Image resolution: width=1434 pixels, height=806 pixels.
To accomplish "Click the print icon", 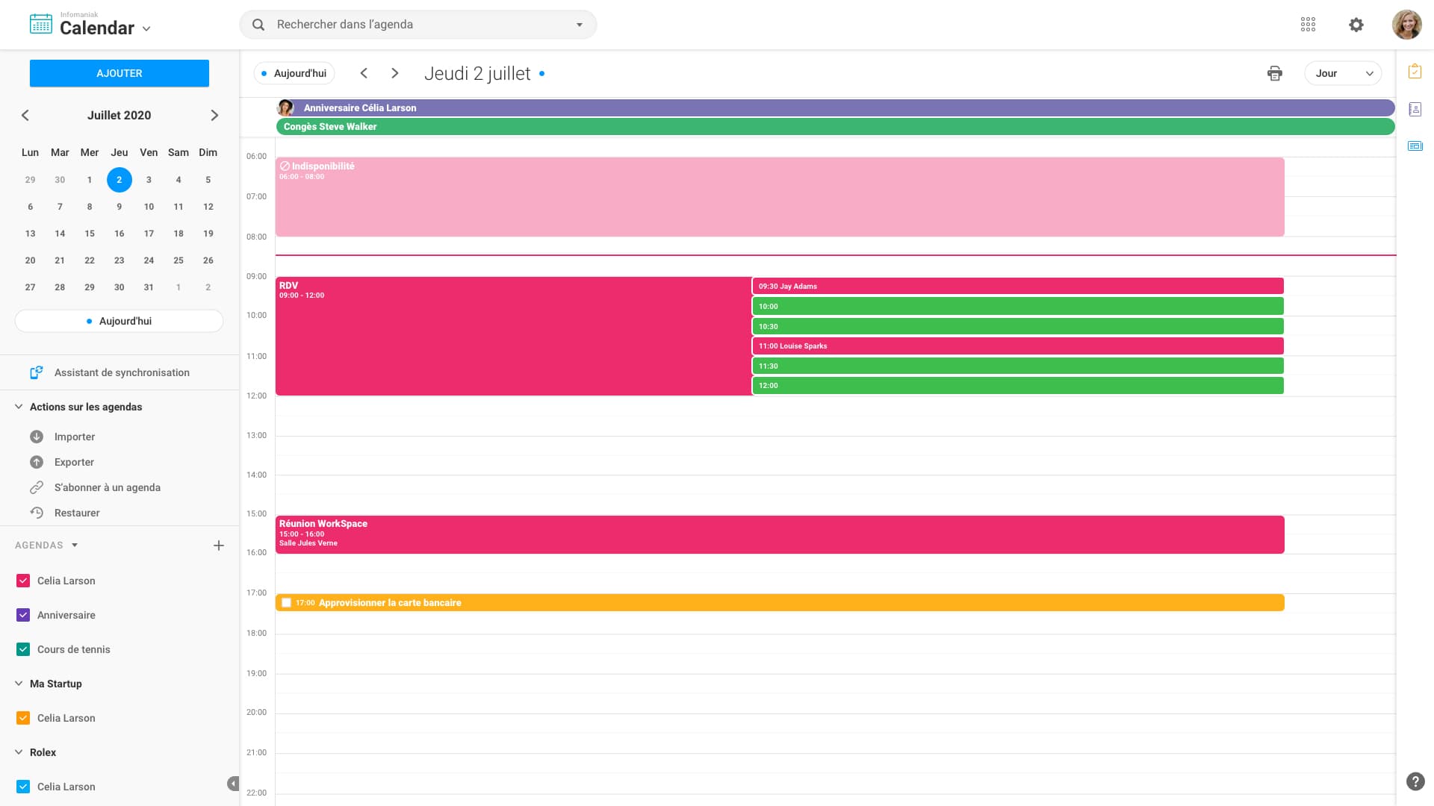I will tap(1274, 73).
